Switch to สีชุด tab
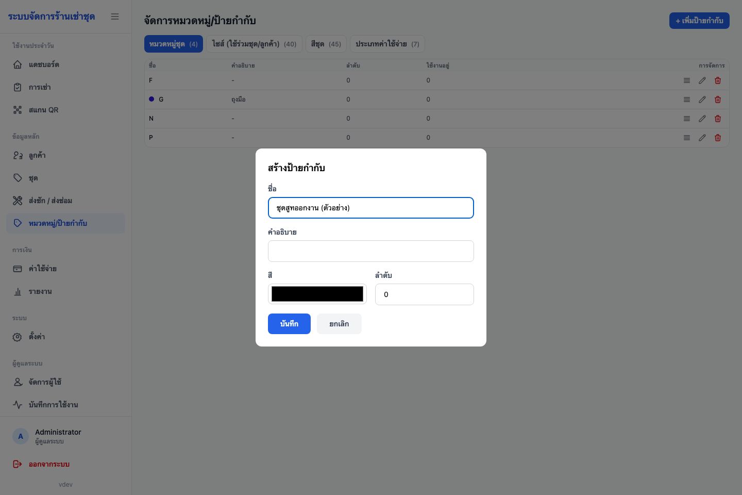The image size is (742, 495). pyautogui.click(x=326, y=44)
